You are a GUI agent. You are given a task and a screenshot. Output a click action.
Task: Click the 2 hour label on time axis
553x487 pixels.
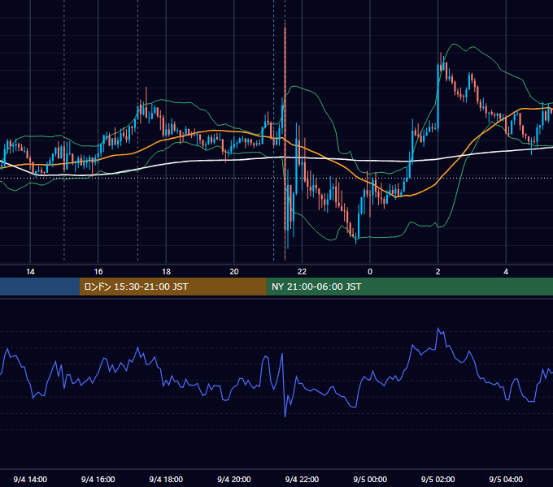438,272
